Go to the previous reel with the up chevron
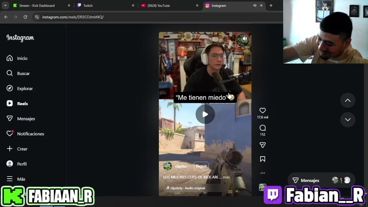This screenshot has width=368, height=207. (348, 100)
